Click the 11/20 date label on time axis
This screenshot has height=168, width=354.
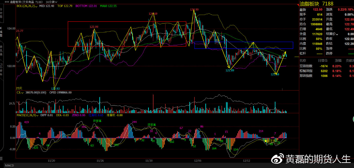point(52,160)
